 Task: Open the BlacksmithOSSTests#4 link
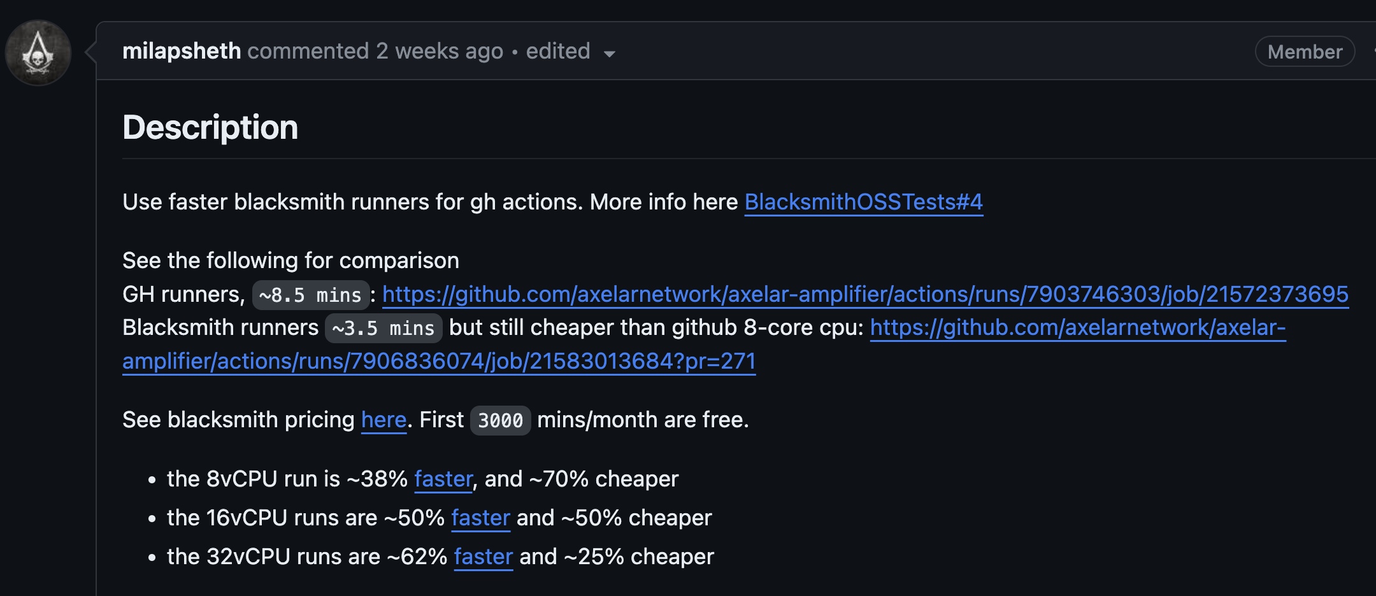point(863,202)
